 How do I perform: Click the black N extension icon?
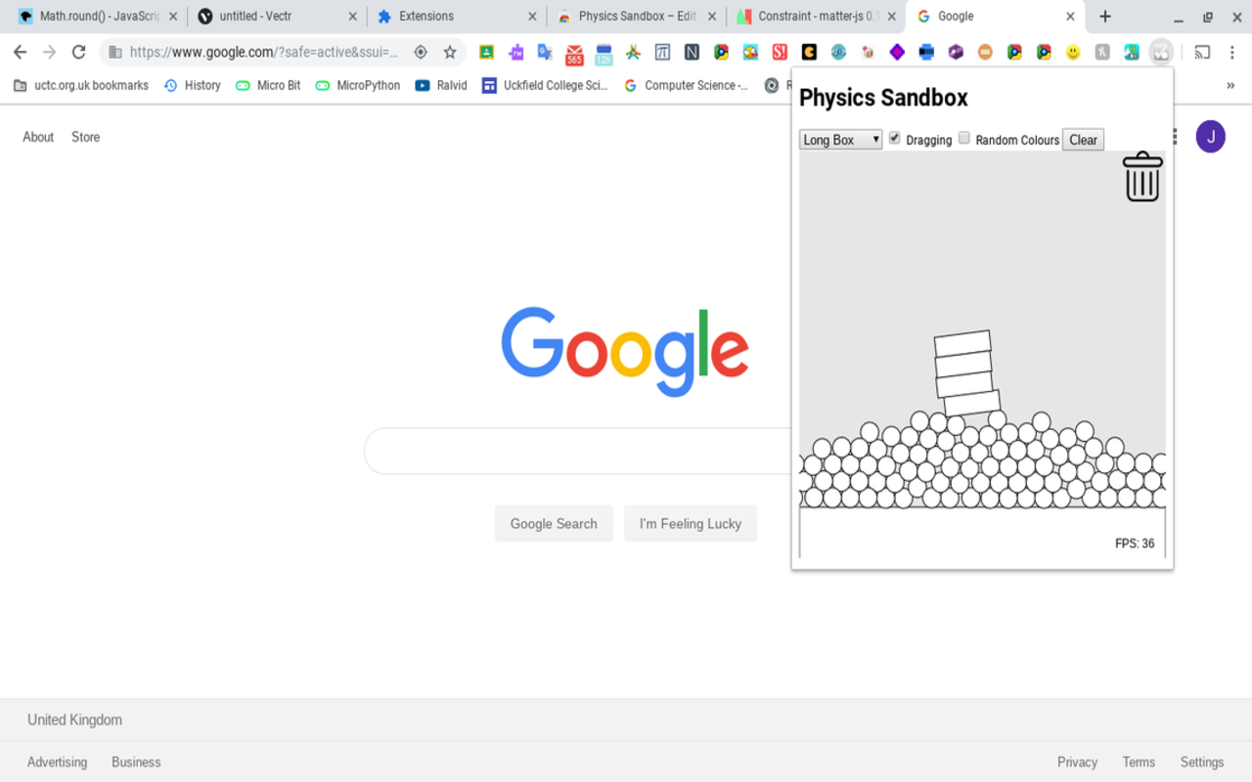click(x=692, y=53)
